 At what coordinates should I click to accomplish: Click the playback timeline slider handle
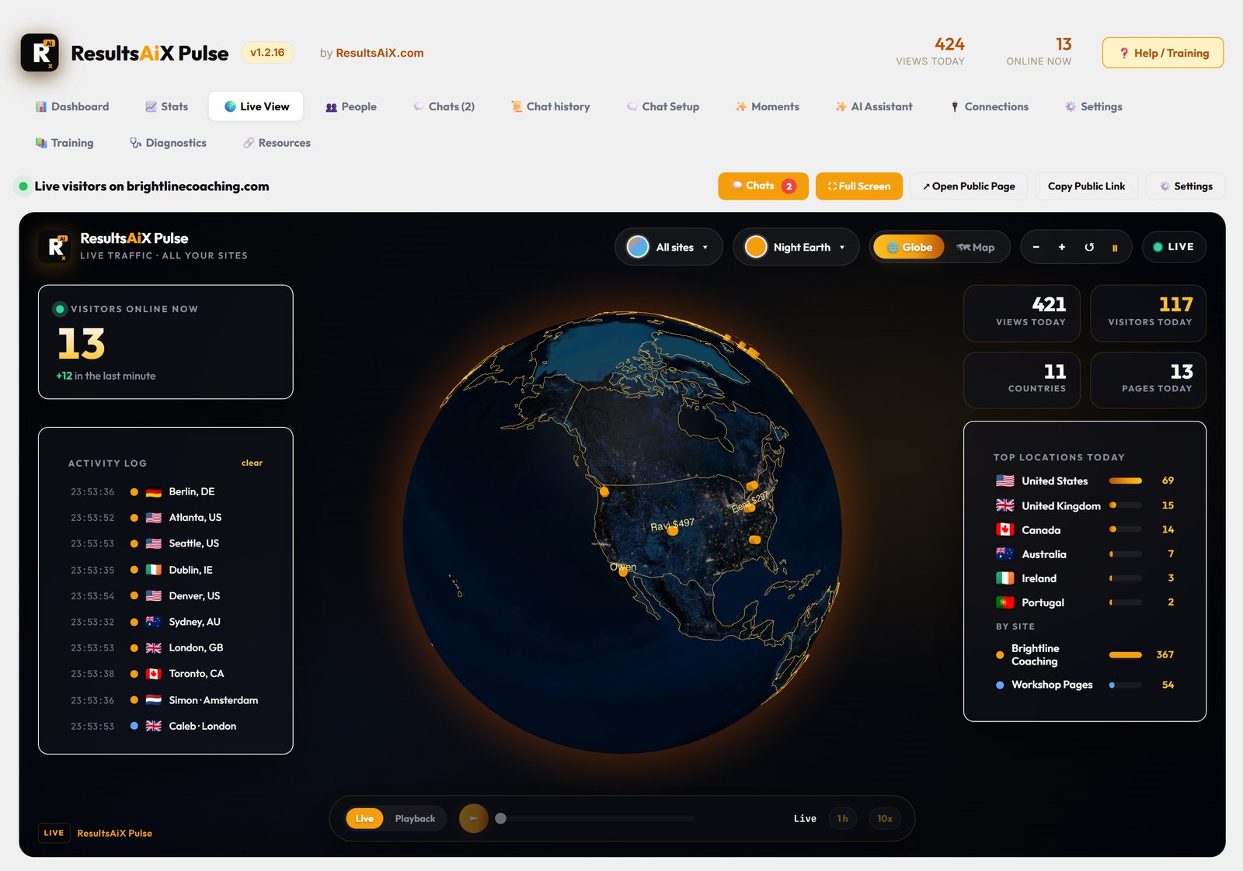tap(501, 818)
